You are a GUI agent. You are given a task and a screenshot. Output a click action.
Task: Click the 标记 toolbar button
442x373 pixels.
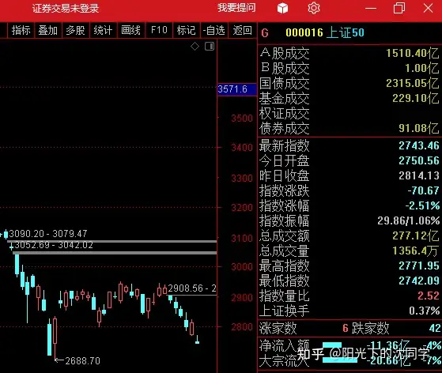(186, 30)
